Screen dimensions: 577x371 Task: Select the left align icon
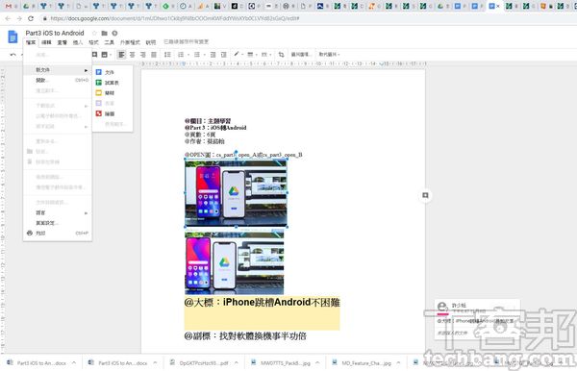click(121, 55)
